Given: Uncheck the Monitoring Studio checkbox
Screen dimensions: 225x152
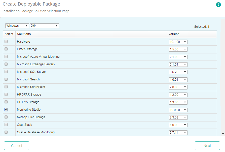Looking at the screenshot, I should click(6, 109).
